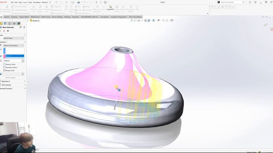Click the Part8 icon in the flyout tree

(31, 20)
